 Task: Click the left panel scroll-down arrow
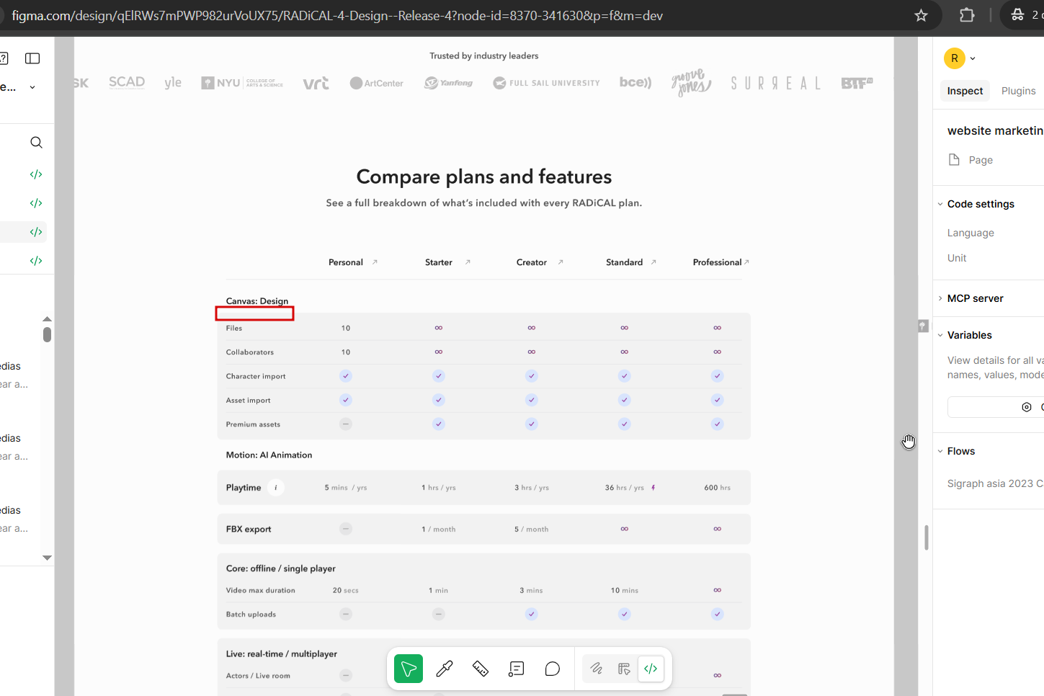coord(47,558)
